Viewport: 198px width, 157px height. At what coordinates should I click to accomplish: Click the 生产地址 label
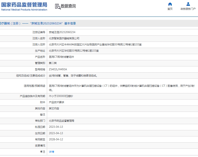click(x=40, y=51)
